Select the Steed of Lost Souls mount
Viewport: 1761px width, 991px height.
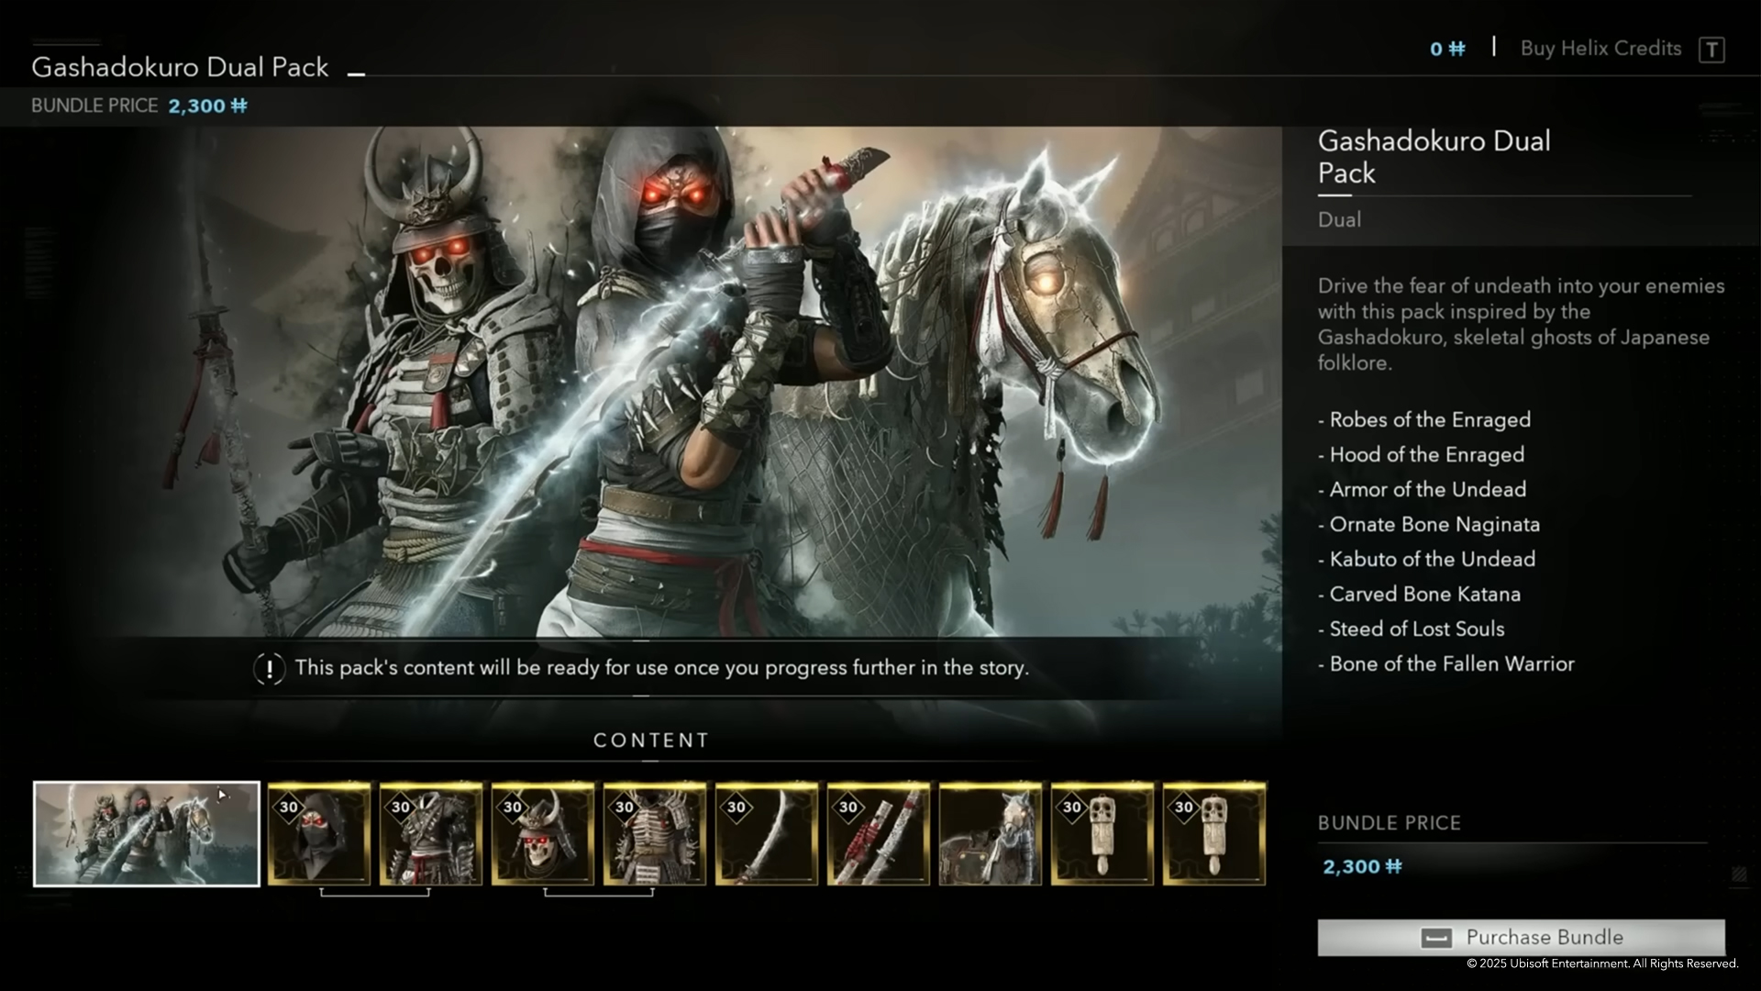[991, 834]
